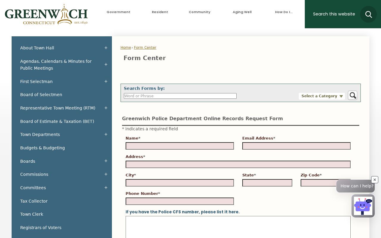Expand Agendas, Calendars & Minutes submenu
The image size is (381, 238).
[x=106, y=65]
